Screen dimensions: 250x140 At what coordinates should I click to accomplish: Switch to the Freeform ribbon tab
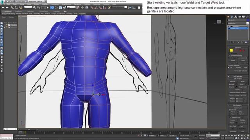coord(18,11)
